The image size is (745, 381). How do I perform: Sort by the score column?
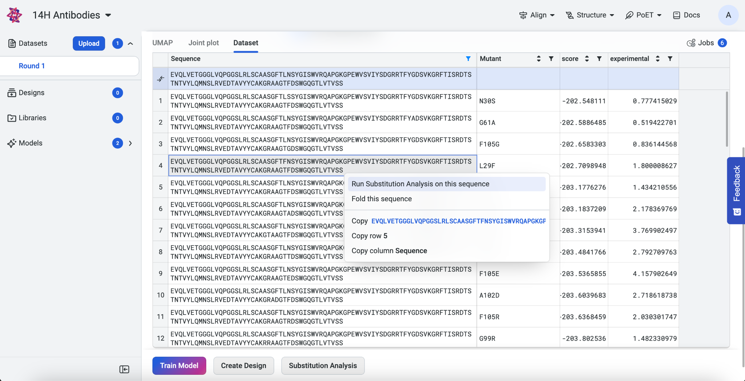pos(587,58)
